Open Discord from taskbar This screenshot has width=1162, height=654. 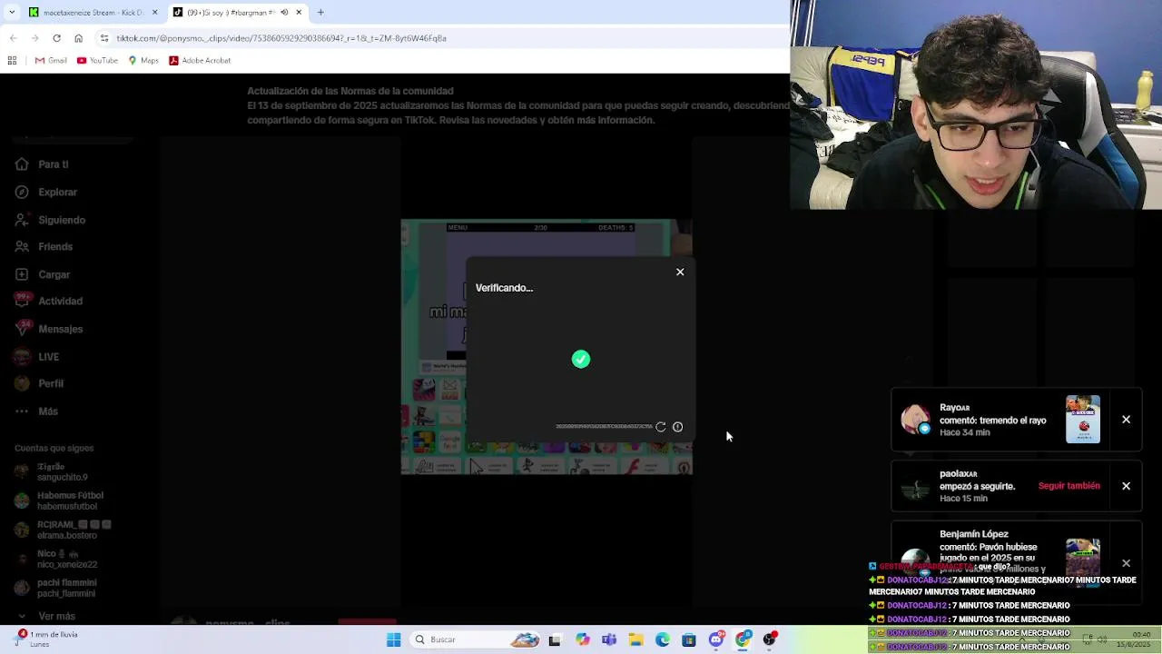716,639
